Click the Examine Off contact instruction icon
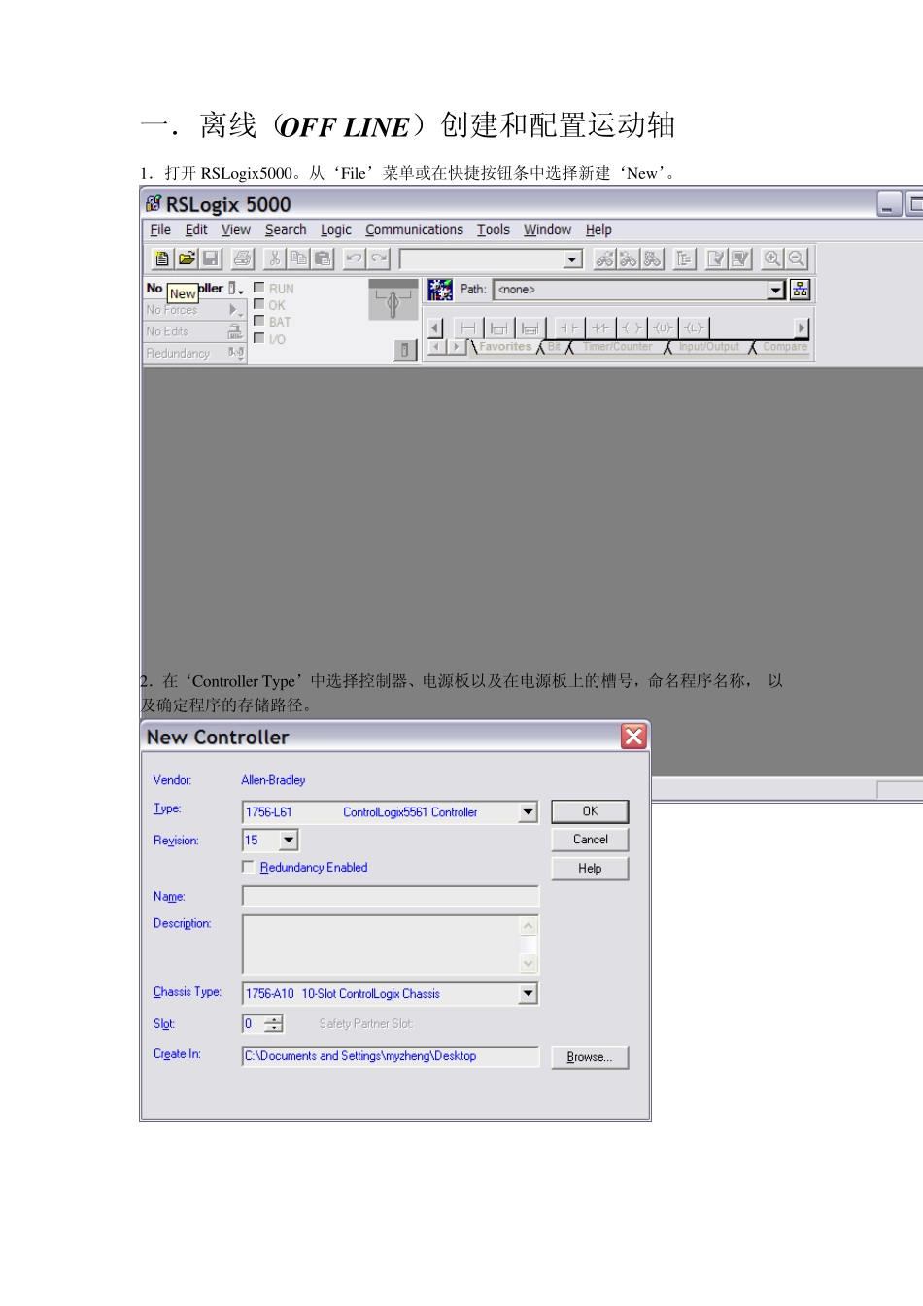This screenshot has height=1306, width=923. 600,328
